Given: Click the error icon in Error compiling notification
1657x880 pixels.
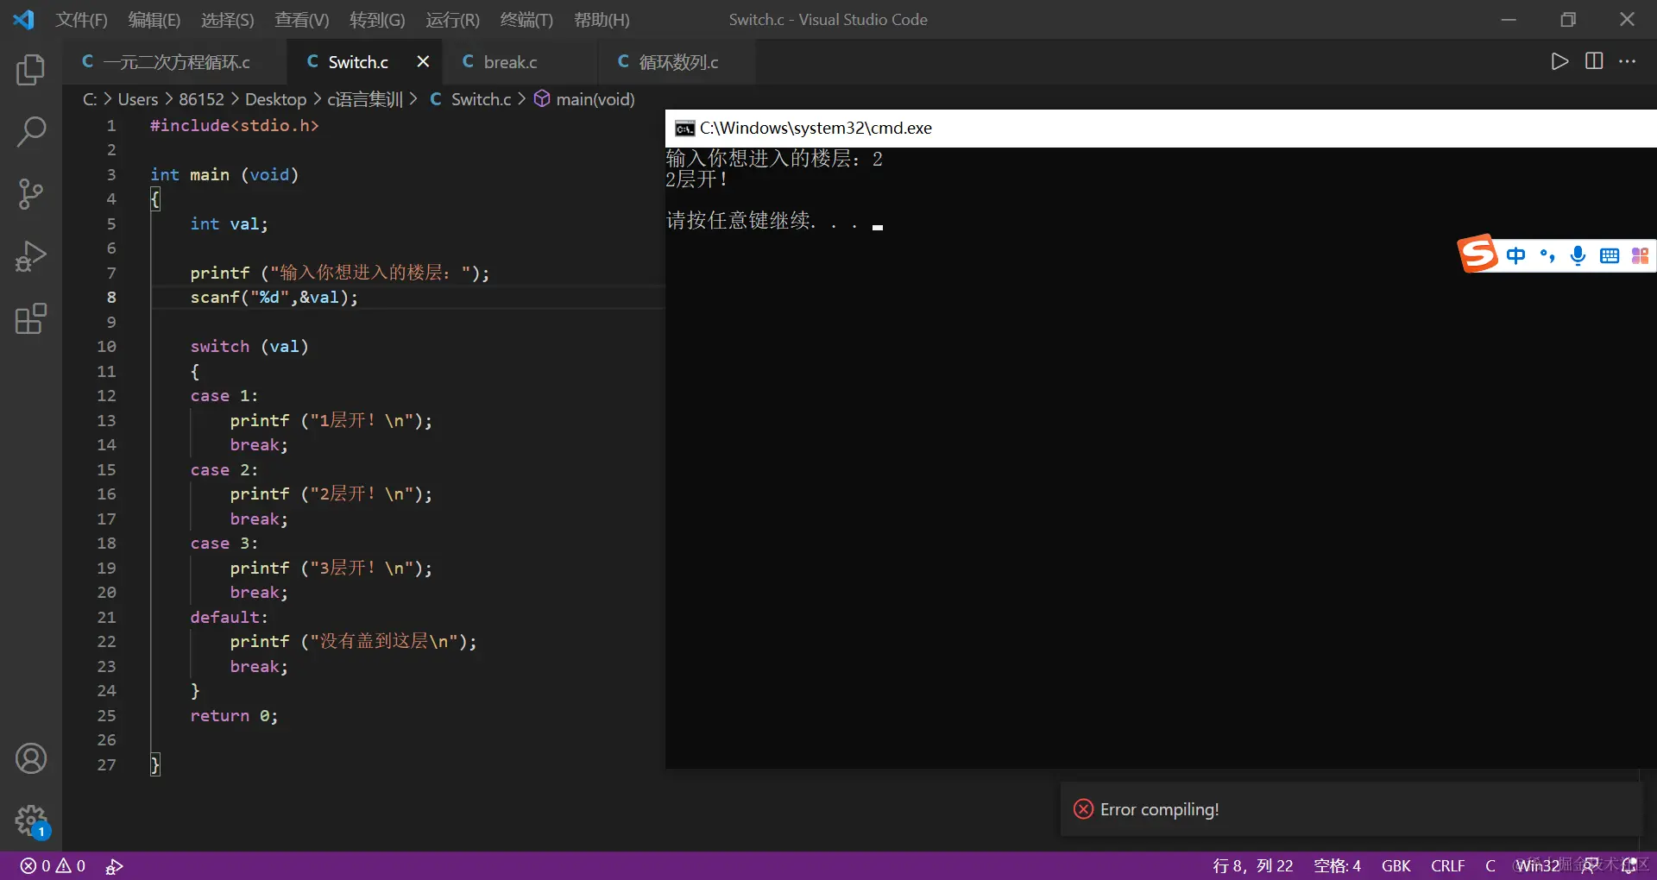Looking at the screenshot, I should point(1083,809).
